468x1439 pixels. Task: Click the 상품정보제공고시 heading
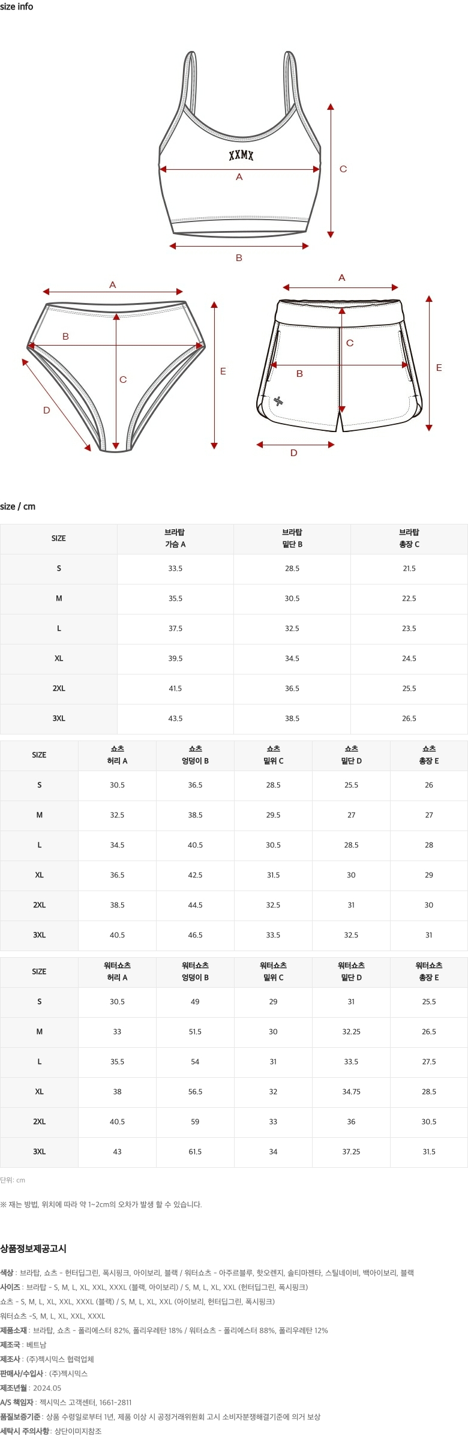pyautogui.click(x=34, y=1249)
